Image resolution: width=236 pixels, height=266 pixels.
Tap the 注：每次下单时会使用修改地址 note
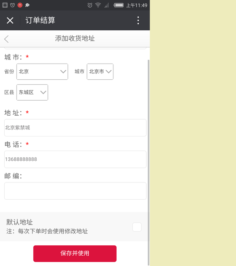click(x=47, y=231)
